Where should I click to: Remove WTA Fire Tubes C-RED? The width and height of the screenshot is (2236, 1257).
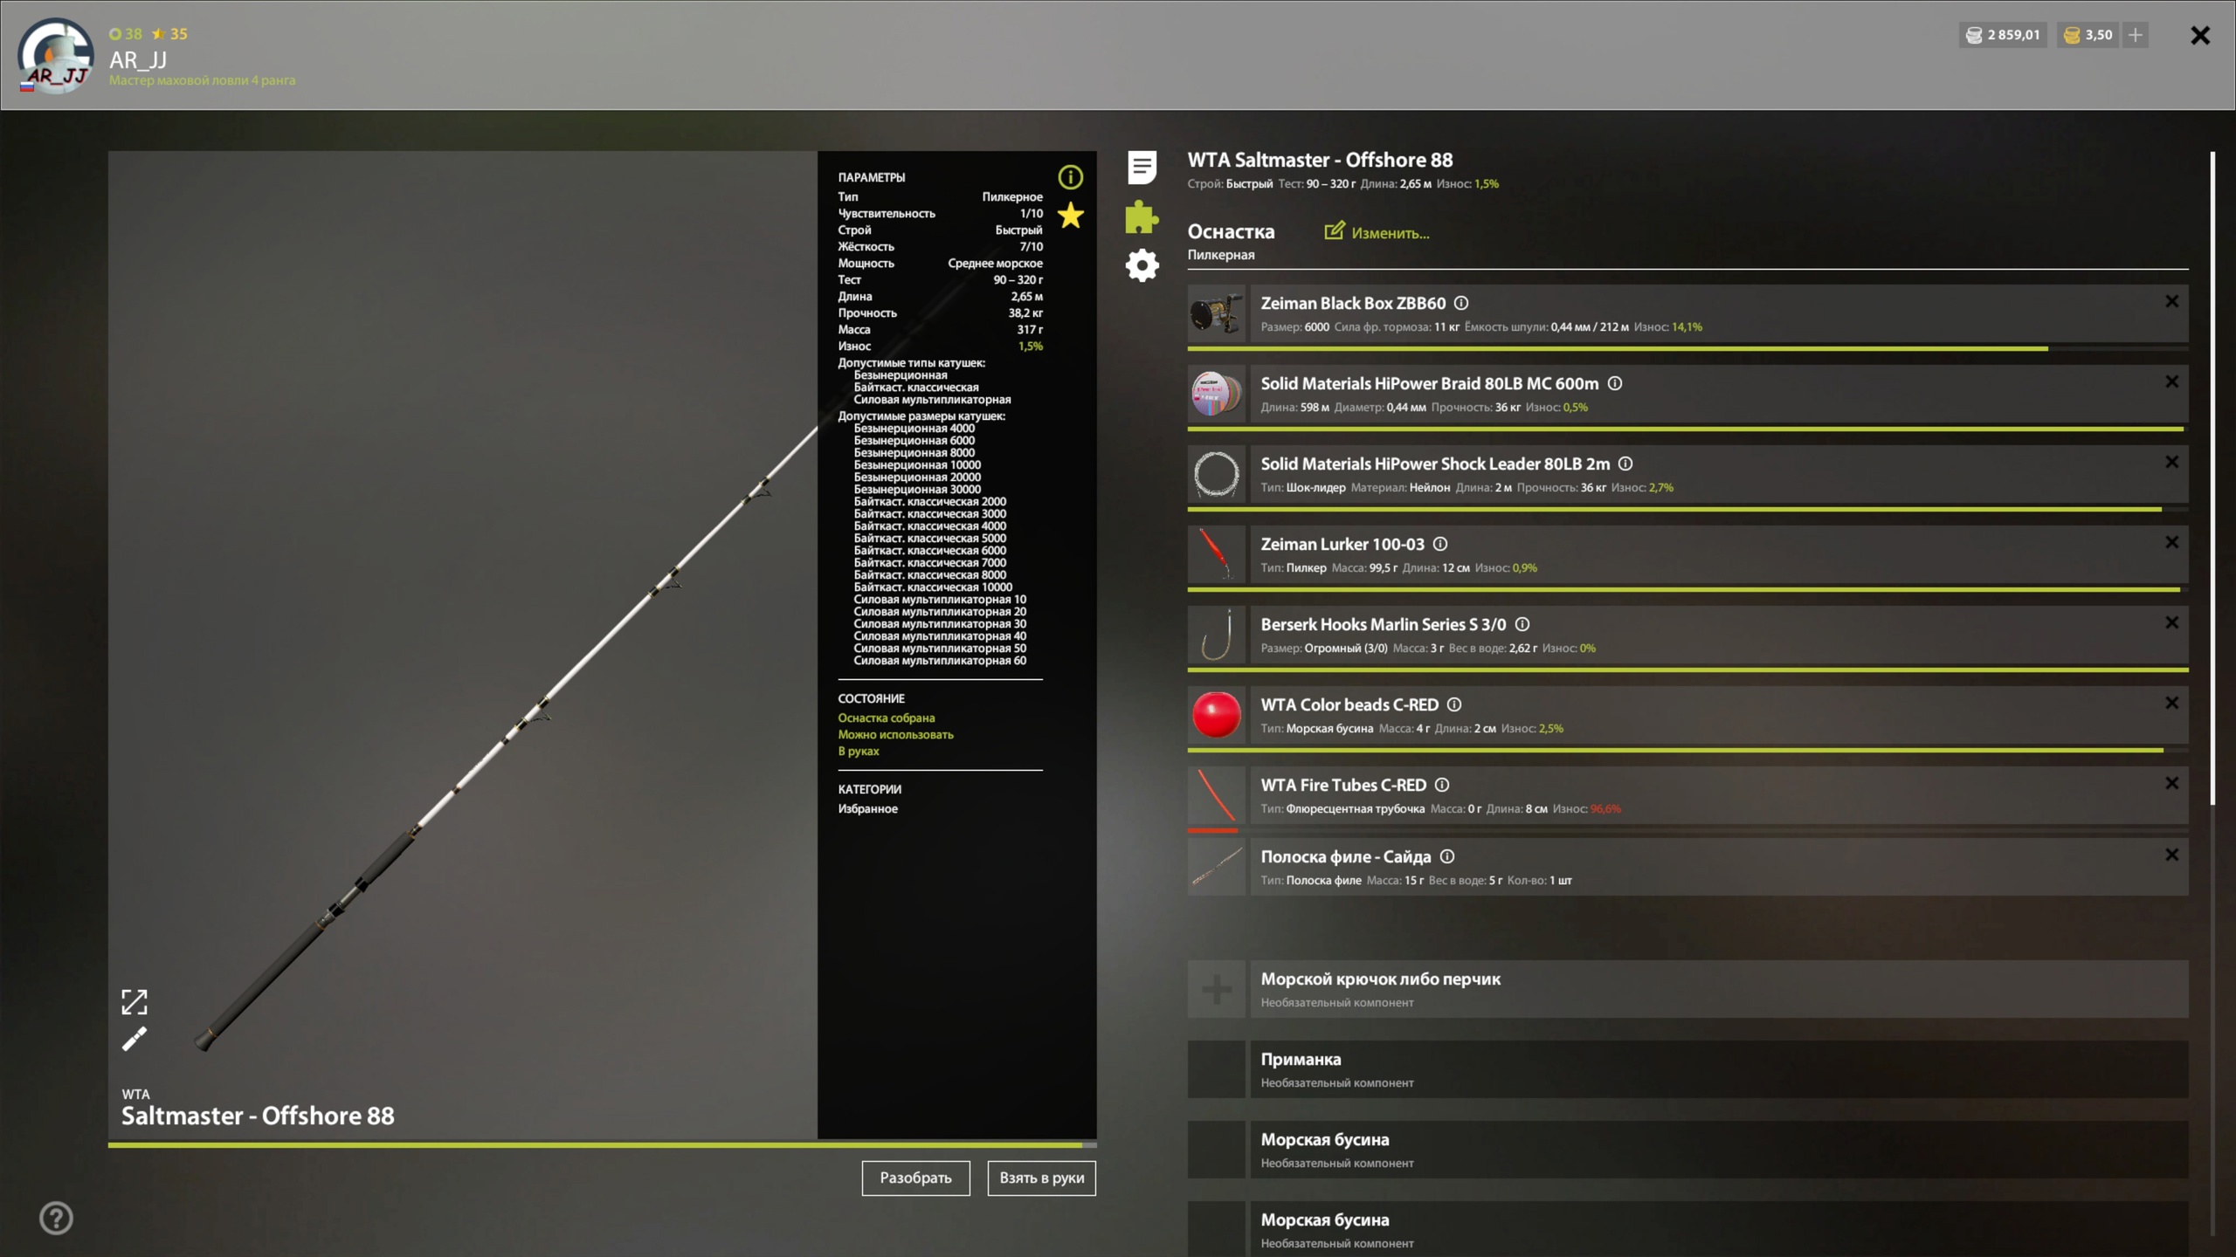[x=2172, y=783]
